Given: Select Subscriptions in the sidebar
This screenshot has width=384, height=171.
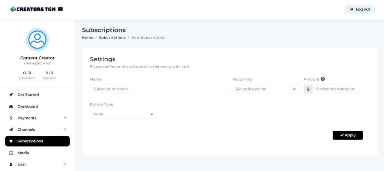Looking at the screenshot, I should 37,141.
